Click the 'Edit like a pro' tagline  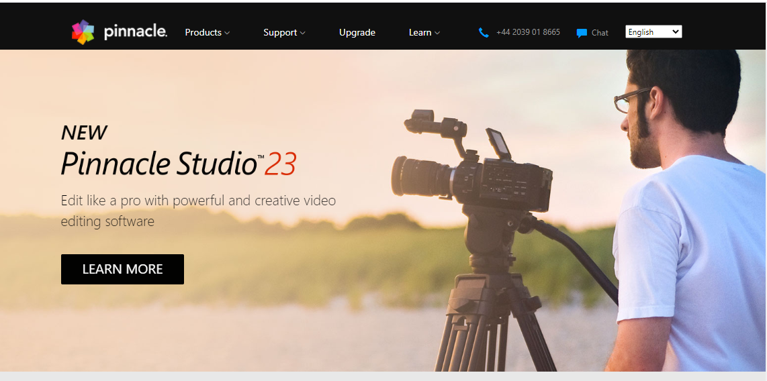coord(198,211)
